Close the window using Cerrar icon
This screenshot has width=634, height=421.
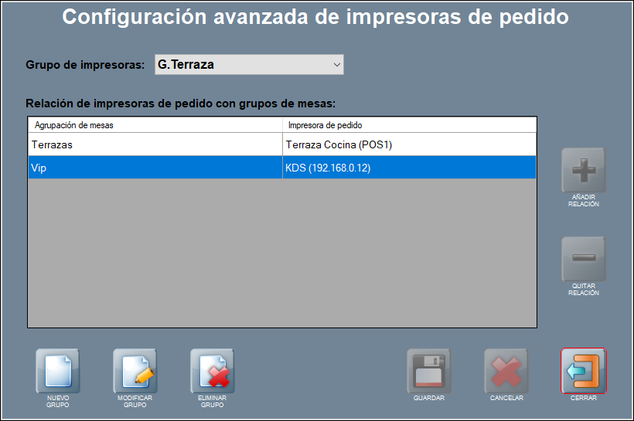(584, 371)
